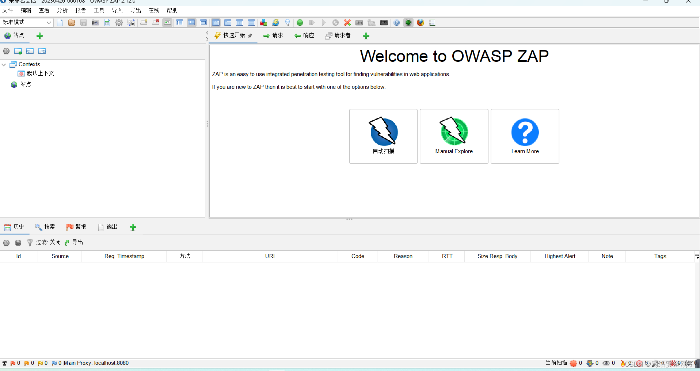The width and height of the screenshot is (700, 371).
Task: Click the continue play arrow toolbar icon
Action: click(x=323, y=23)
